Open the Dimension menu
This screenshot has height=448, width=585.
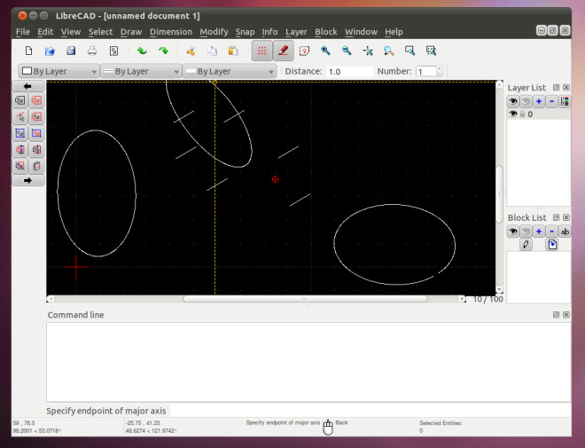point(170,32)
